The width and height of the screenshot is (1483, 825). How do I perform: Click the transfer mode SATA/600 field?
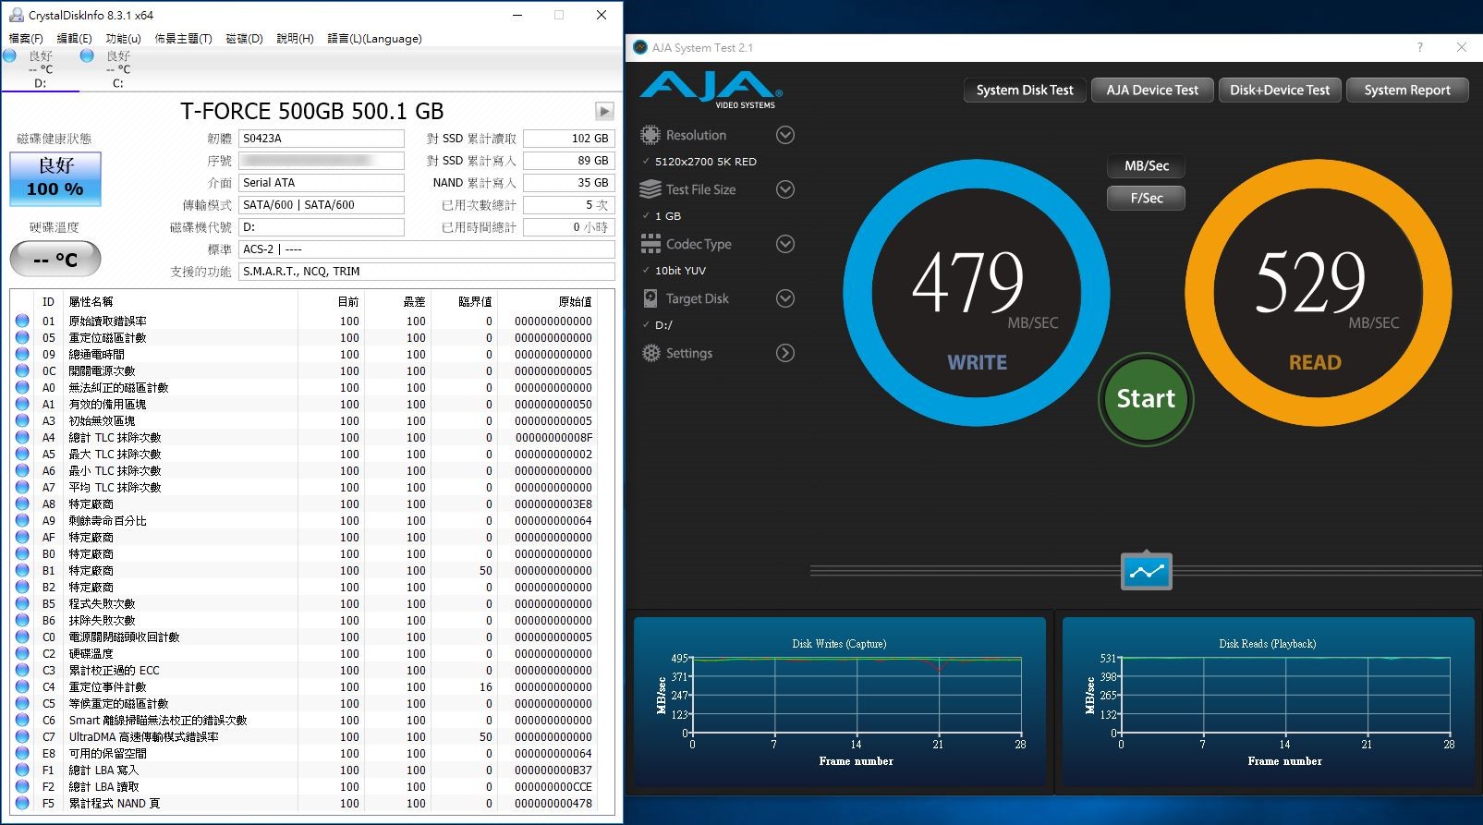click(322, 205)
